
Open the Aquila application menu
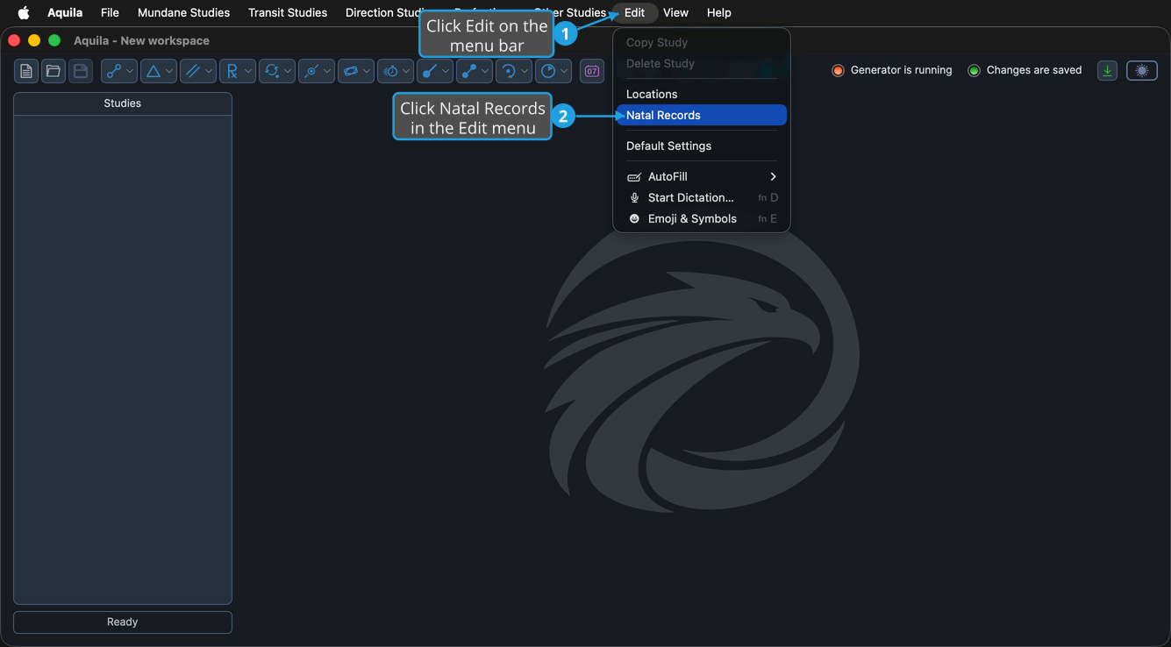(x=65, y=12)
